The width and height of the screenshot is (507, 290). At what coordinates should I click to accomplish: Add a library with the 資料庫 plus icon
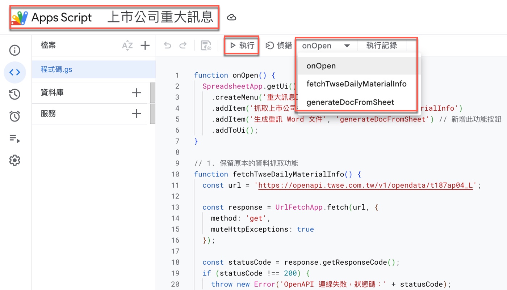click(137, 93)
